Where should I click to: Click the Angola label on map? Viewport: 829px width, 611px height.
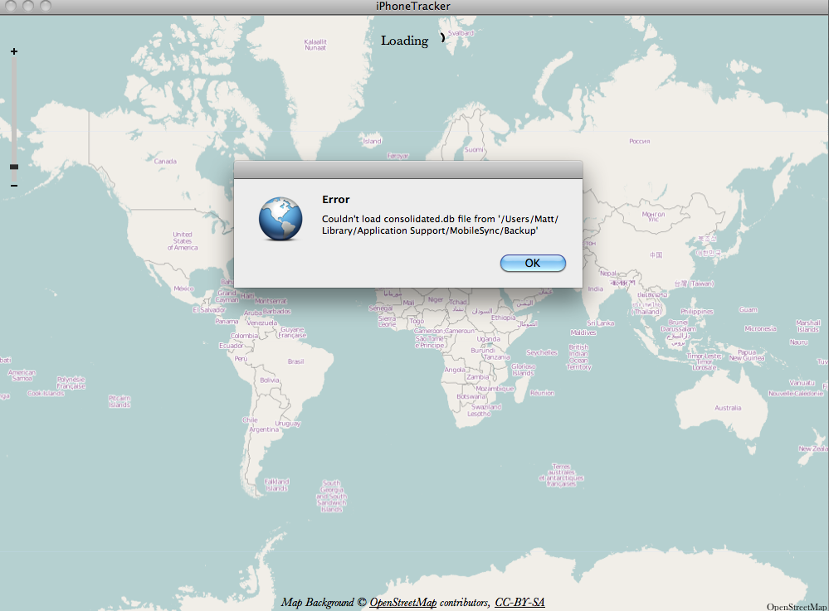pos(455,370)
